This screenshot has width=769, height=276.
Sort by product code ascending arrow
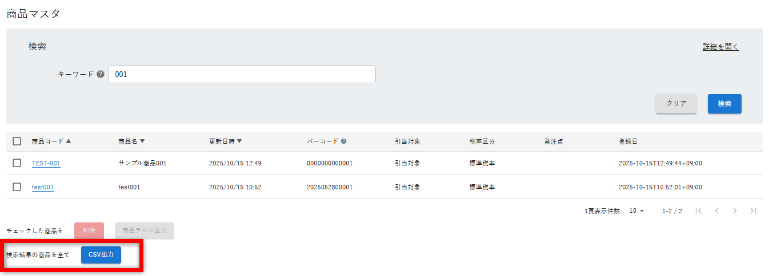[x=69, y=141]
